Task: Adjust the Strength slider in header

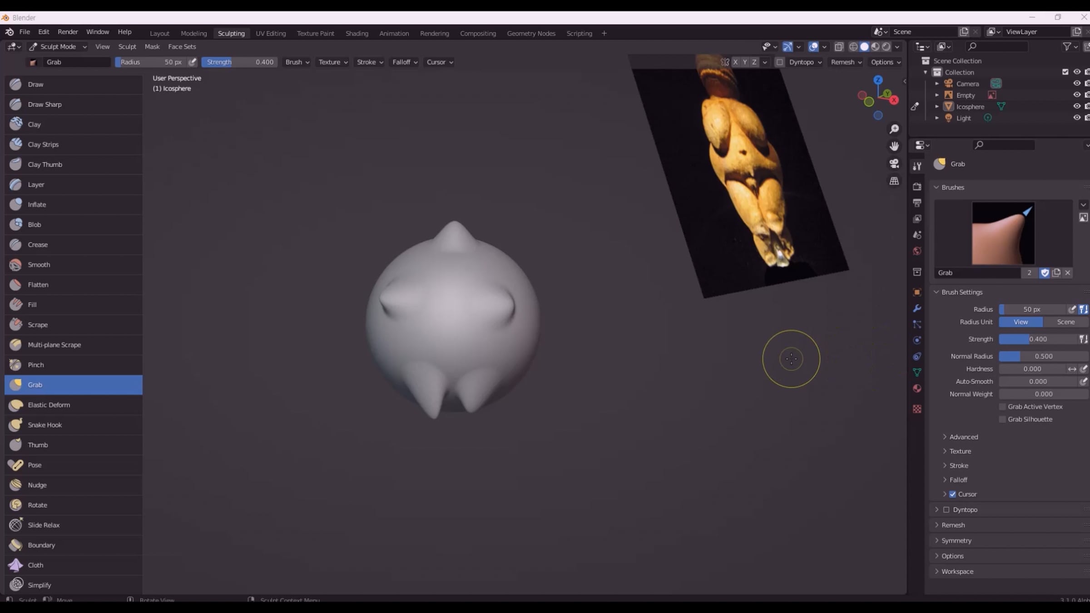Action: click(x=239, y=62)
